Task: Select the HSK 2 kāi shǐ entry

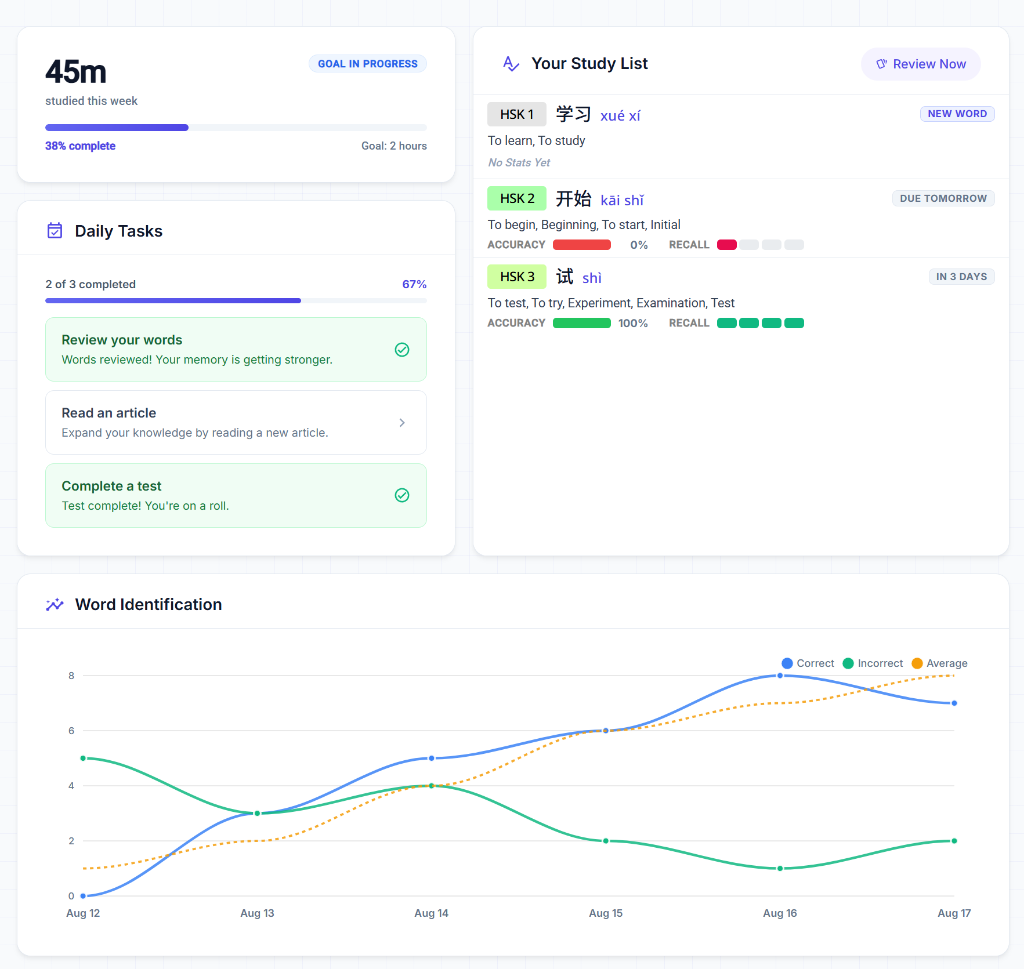Action: 741,218
